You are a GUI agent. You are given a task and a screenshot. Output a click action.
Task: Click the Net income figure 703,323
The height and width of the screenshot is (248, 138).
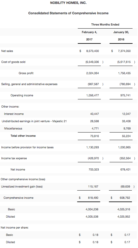[94, 170]
